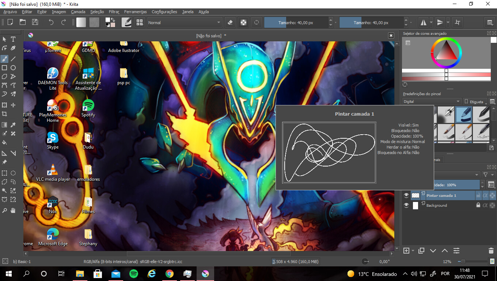Open the Camada menu
Screen dimensions: 497x281
[78, 12]
